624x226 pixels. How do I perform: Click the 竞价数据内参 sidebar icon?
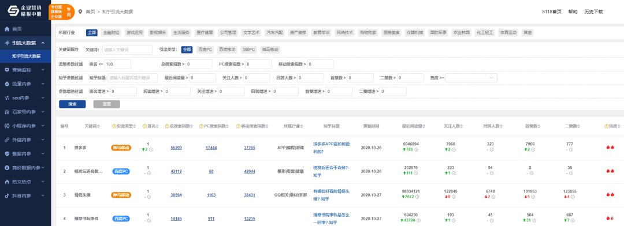(7, 168)
